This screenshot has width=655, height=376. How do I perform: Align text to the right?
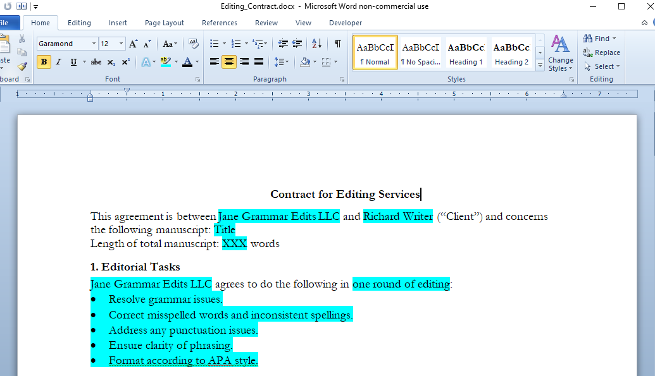244,62
